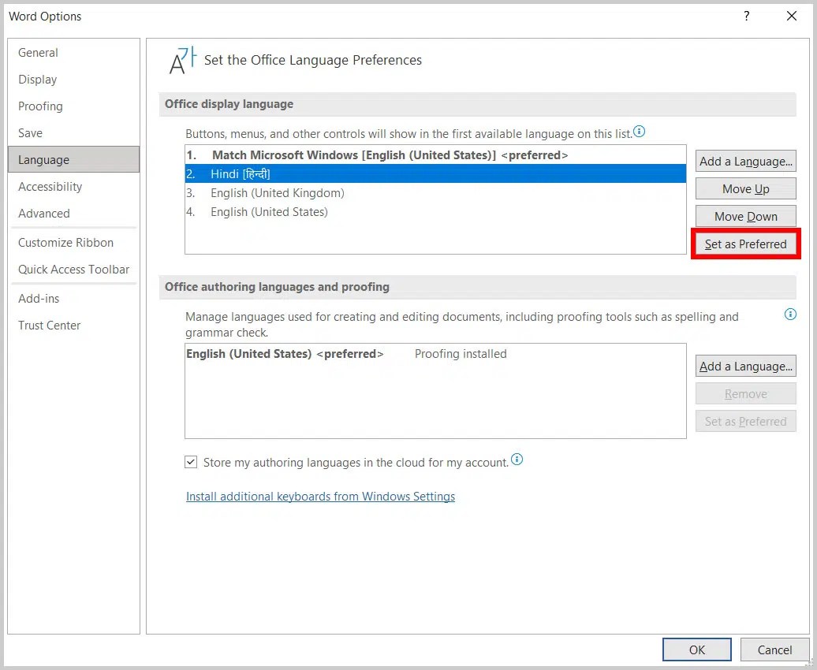817x670 pixels.
Task: Click Add a Language under authoring languages
Action: tap(745, 366)
